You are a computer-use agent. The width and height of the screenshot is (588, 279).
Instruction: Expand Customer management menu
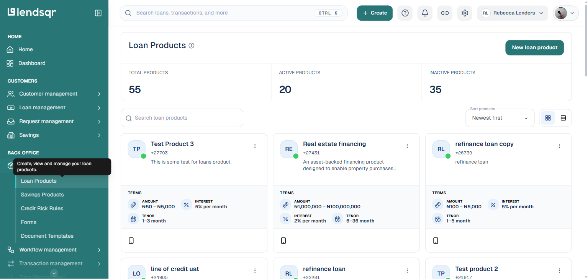[54, 94]
